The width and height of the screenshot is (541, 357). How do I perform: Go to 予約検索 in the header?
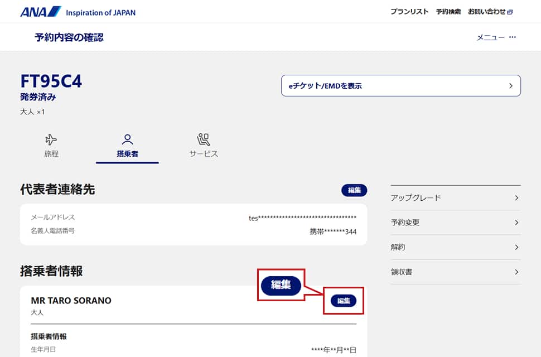(448, 12)
